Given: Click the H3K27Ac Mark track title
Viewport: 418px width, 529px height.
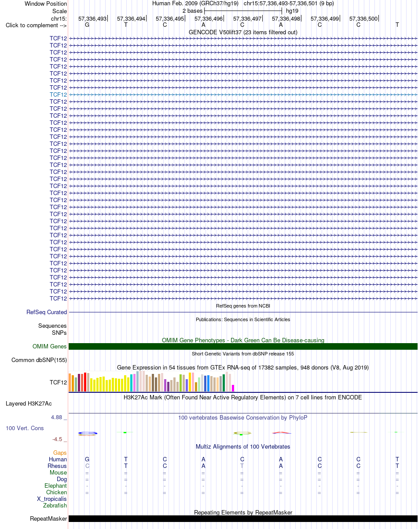Looking at the screenshot, I should pos(243,397).
